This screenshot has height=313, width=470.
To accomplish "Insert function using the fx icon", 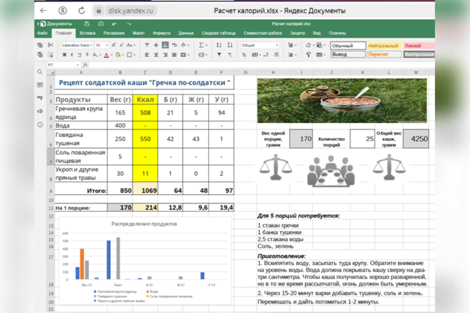I will point(85,65).
